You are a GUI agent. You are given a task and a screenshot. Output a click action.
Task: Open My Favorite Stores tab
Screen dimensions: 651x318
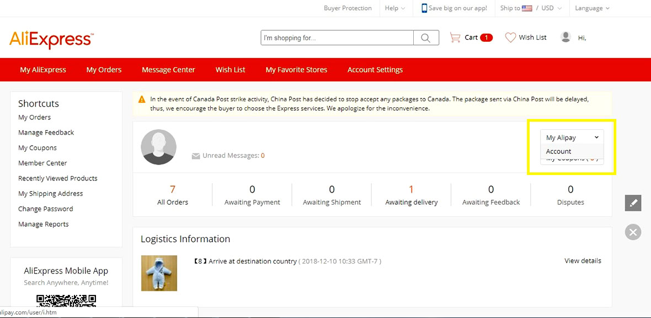click(x=296, y=70)
